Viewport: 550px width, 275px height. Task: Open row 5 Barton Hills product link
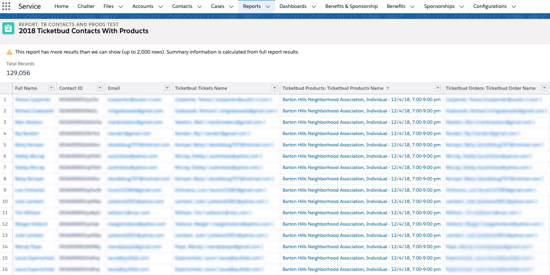[x=361, y=145]
